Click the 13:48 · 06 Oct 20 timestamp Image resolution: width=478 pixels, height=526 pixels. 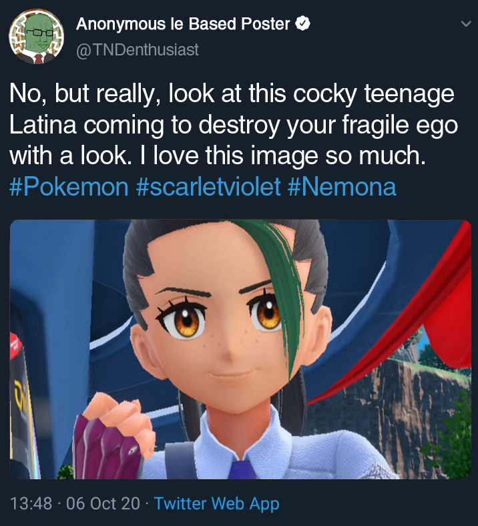[75, 503]
